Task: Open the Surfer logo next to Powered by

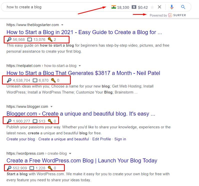Action: point(177,15)
